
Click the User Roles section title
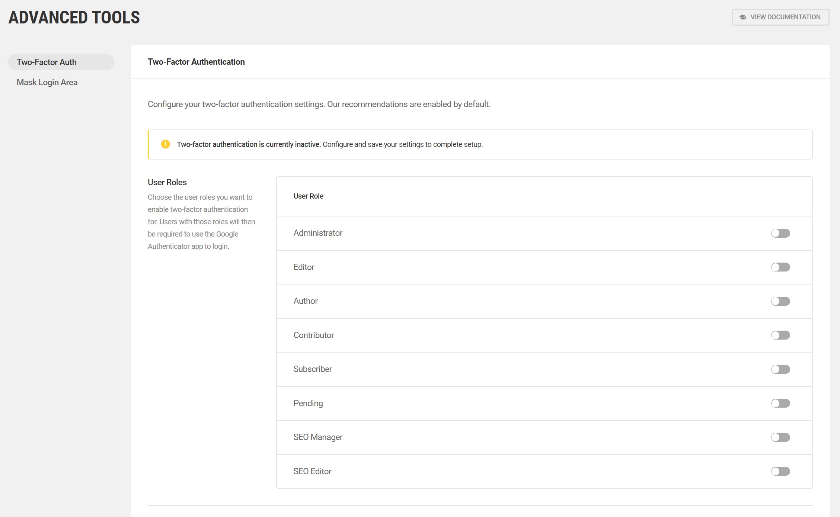(167, 182)
